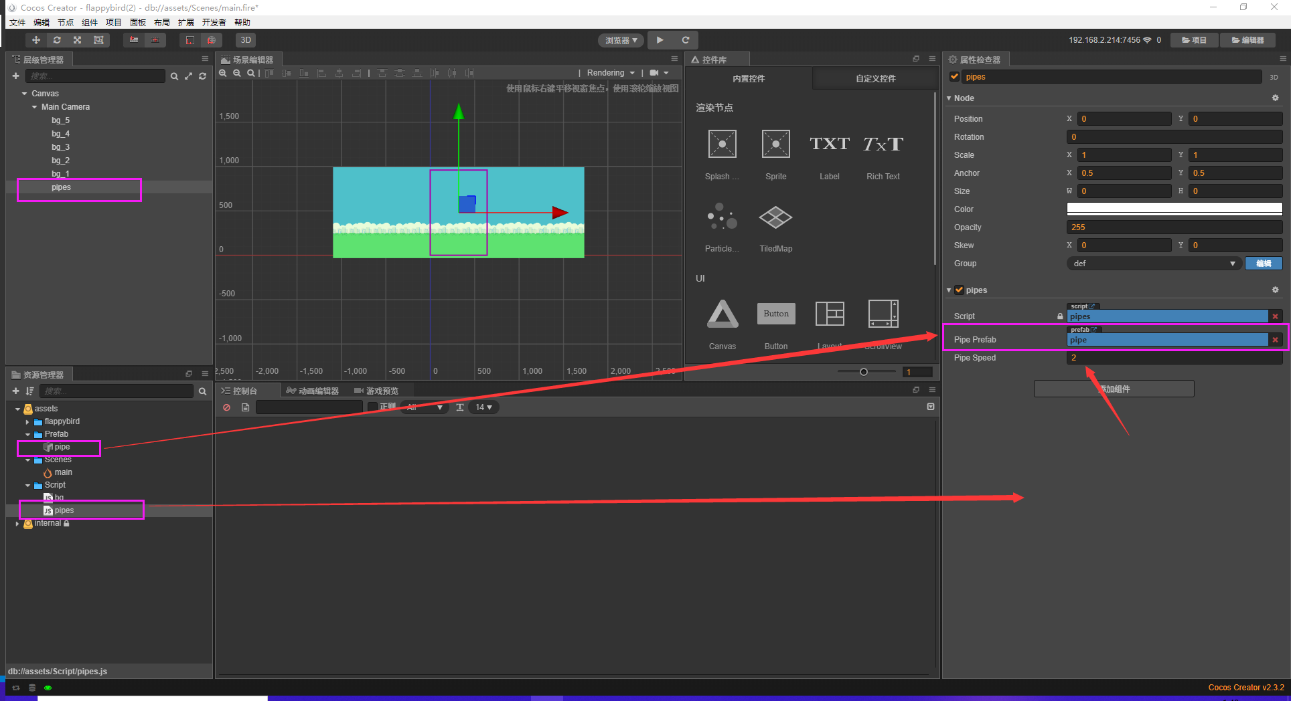The height and width of the screenshot is (701, 1291).
Task: Remove the Pipe Prefab reference with X
Action: click(x=1276, y=340)
